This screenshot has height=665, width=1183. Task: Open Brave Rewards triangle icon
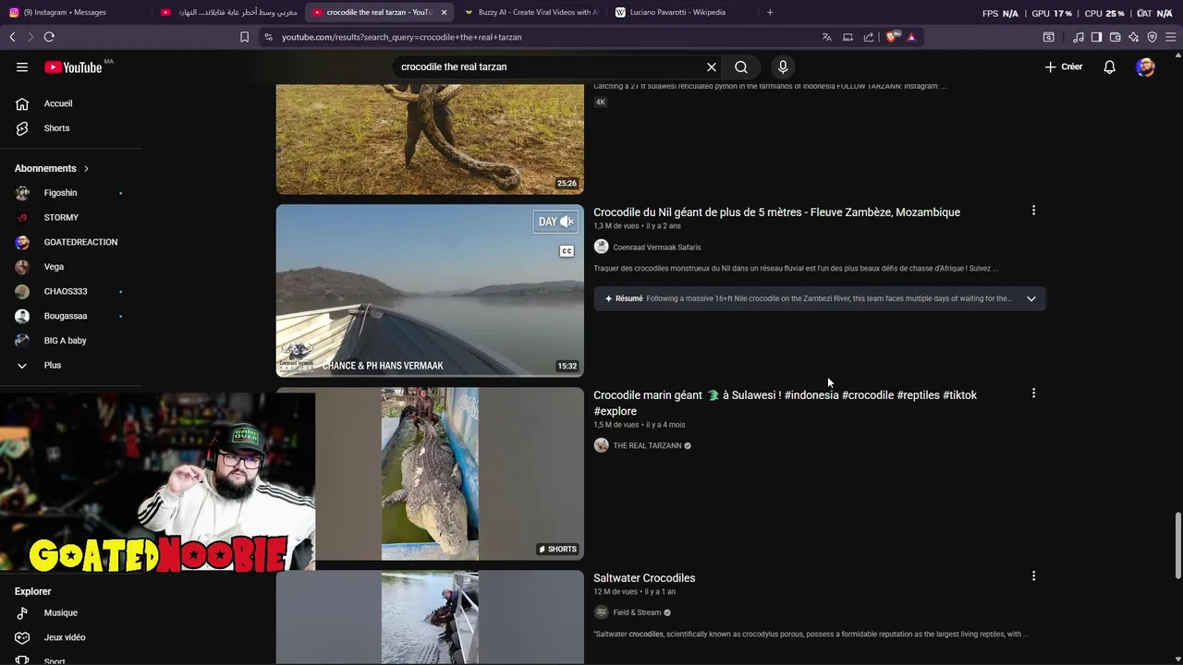tap(911, 37)
